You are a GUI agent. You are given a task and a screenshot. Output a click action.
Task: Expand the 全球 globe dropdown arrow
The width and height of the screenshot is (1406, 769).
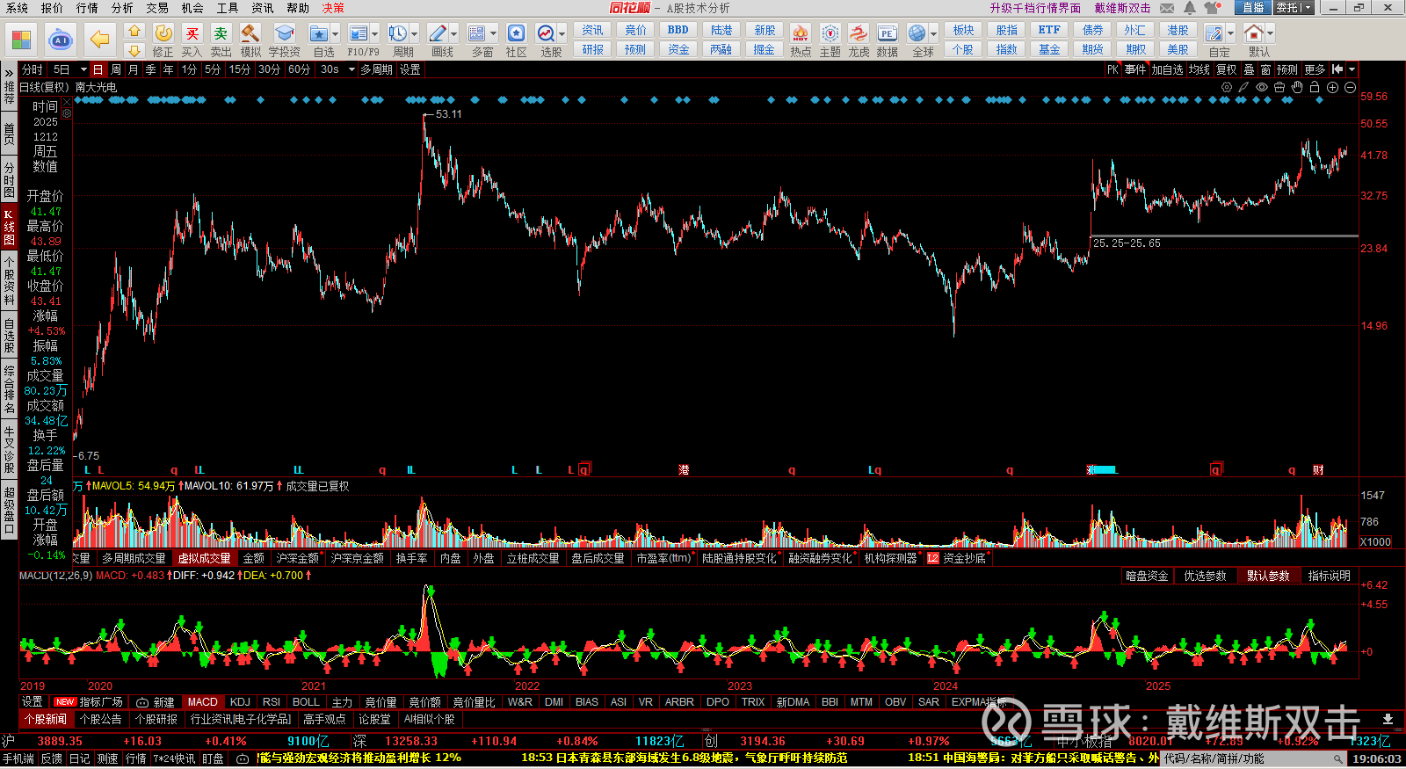pos(933,34)
